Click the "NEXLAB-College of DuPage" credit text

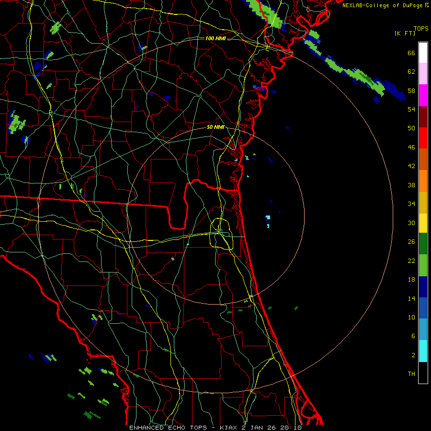click(382, 5)
